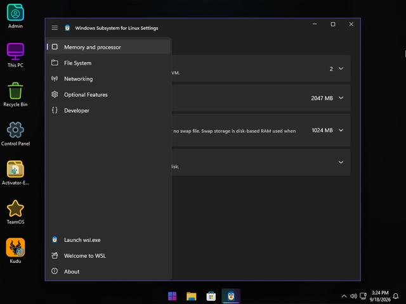Viewport: 406px width, 304px height.
Task: Open network status tray icon
Action: [x=363, y=296]
